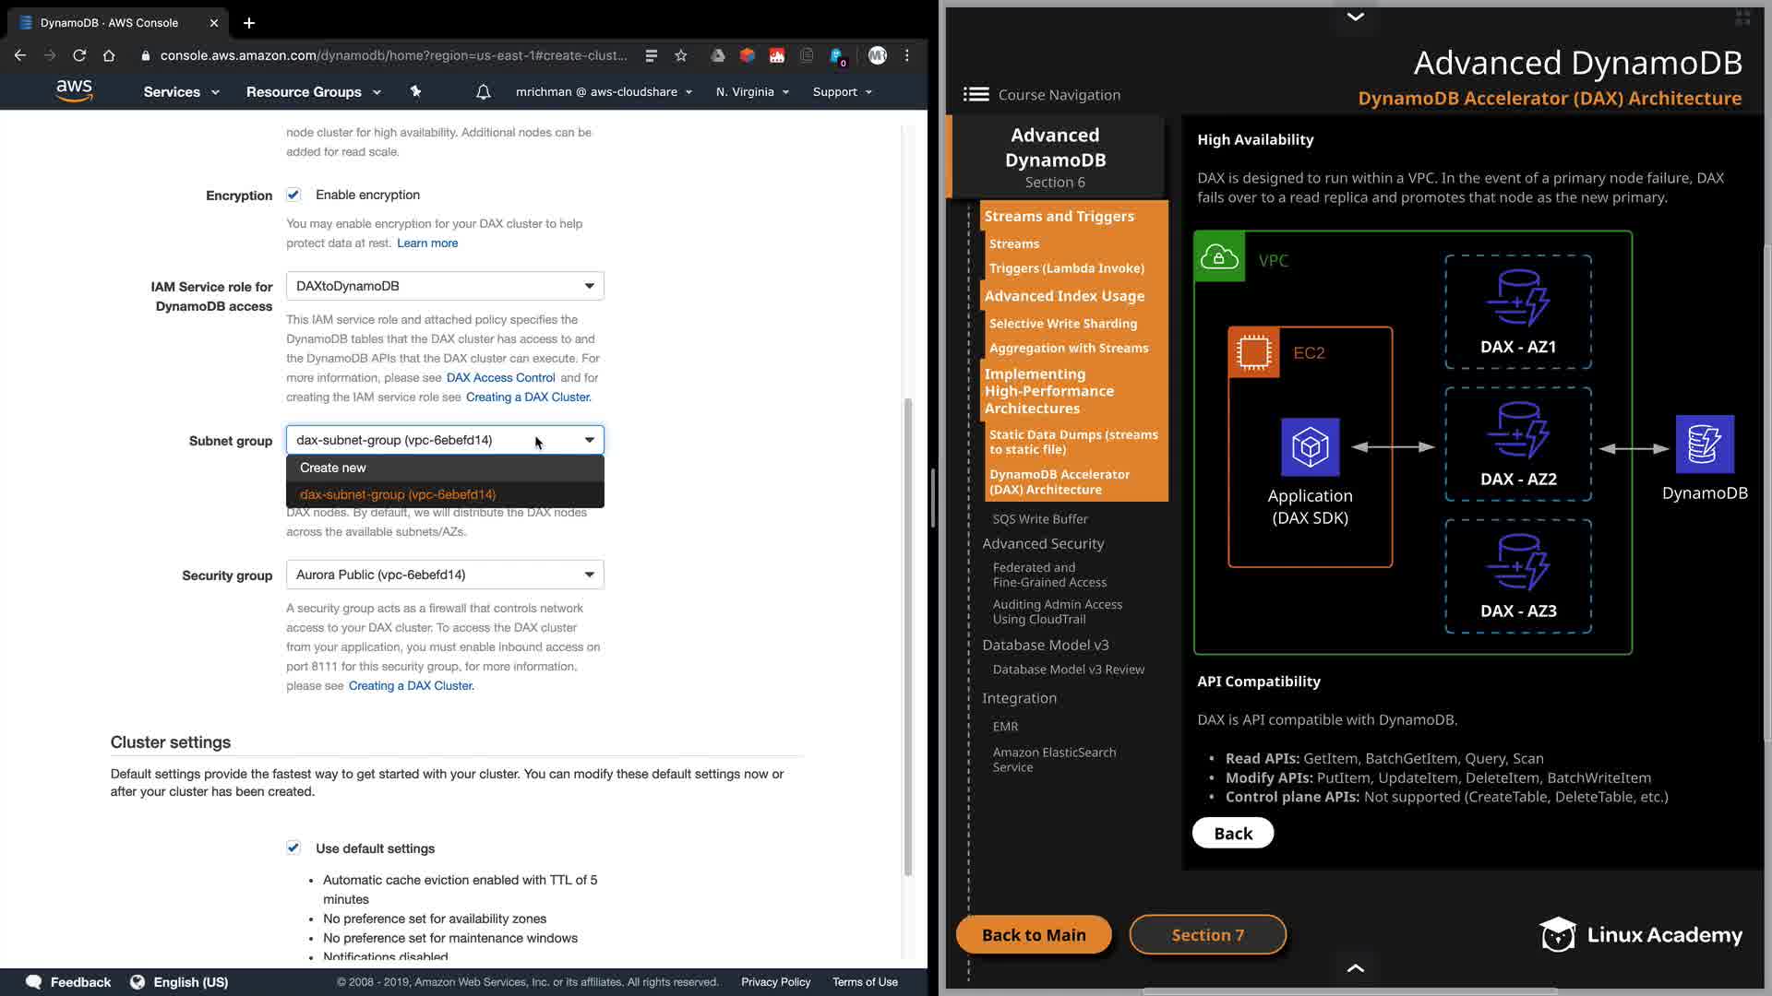This screenshot has height=996, width=1772.
Task: Open the Services menu
Action: click(x=181, y=91)
